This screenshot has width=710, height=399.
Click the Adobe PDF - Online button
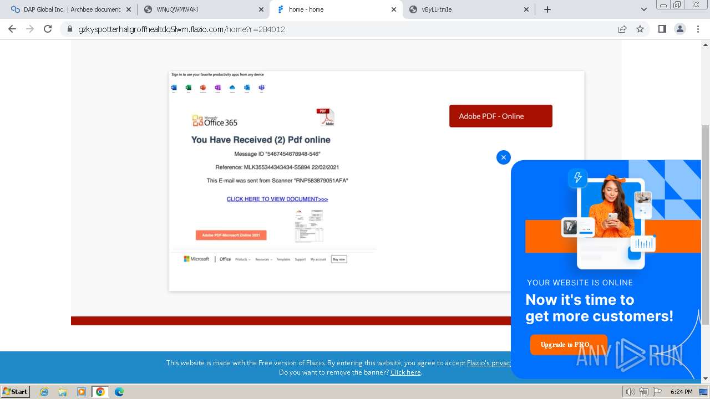501,116
